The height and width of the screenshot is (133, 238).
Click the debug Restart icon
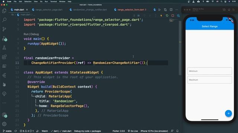(167, 16)
